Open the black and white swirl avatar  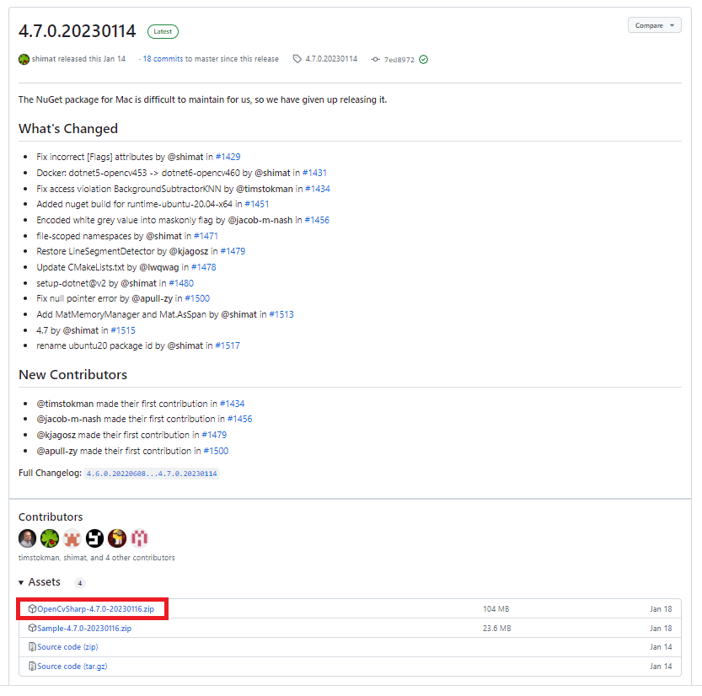[94, 538]
